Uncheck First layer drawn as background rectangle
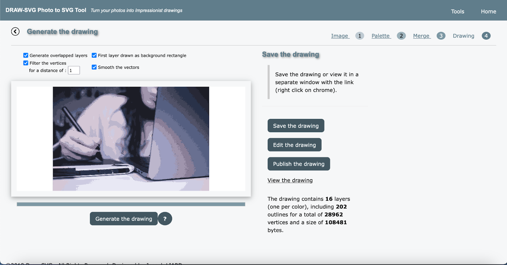Image resolution: width=507 pixels, height=265 pixels. (94, 55)
